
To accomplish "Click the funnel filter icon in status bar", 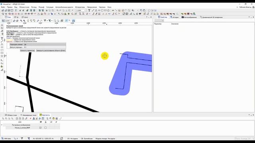I will point(22,139).
